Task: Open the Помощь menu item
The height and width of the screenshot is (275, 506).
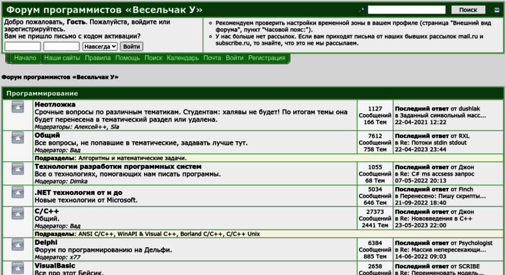Action: point(128,58)
